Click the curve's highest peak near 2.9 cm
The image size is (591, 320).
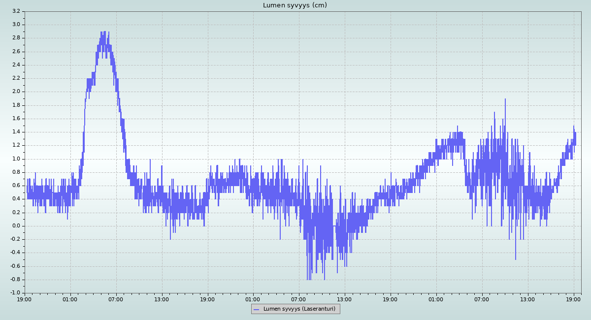(x=104, y=32)
